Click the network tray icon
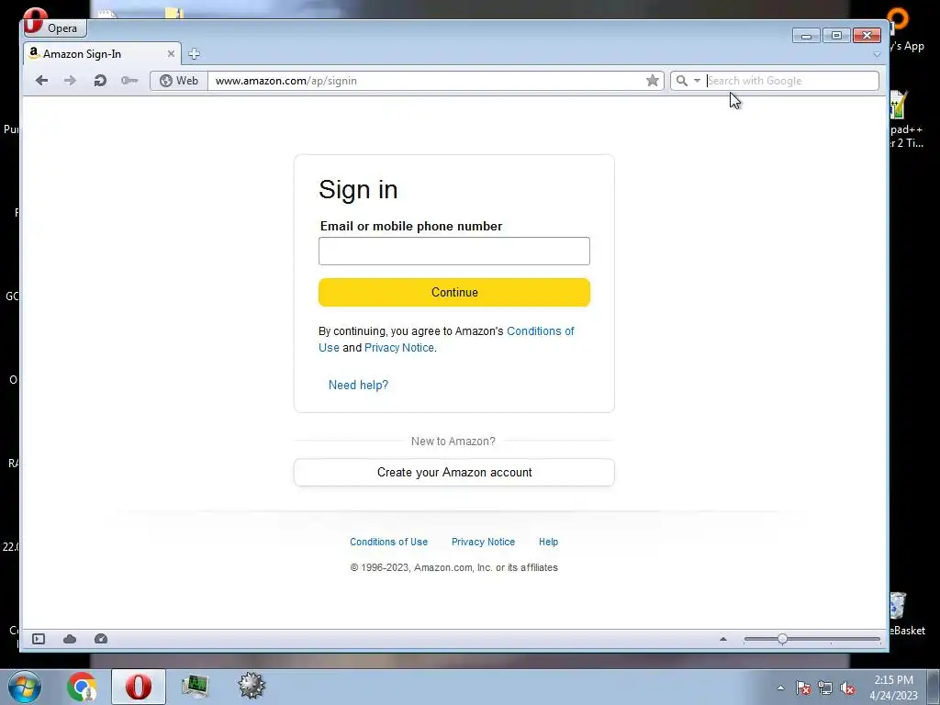Image resolution: width=940 pixels, height=705 pixels. [825, 688]
